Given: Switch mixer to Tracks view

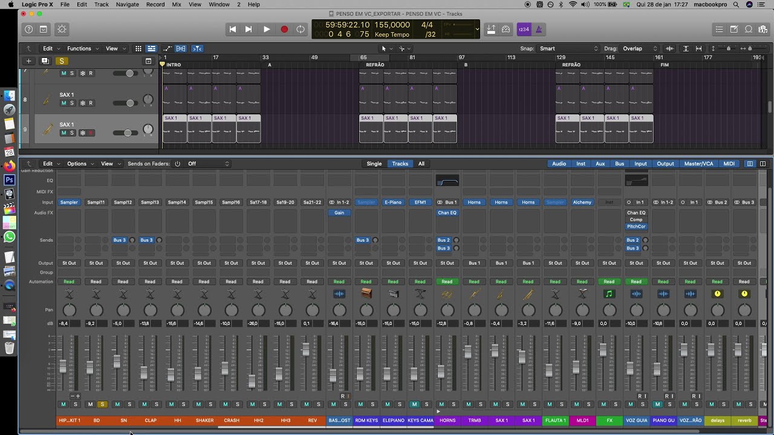Looking at the screenshot, I should pos(400,164).
